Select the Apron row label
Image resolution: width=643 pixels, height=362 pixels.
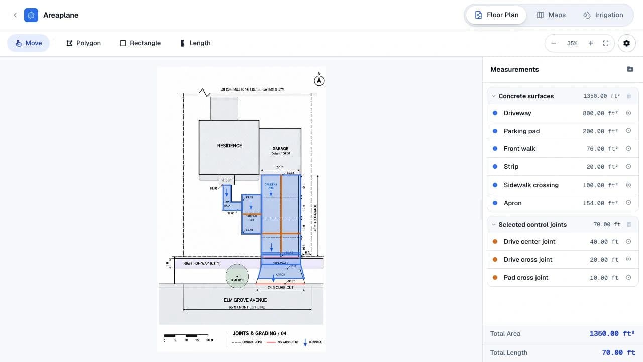click(513, 203)
